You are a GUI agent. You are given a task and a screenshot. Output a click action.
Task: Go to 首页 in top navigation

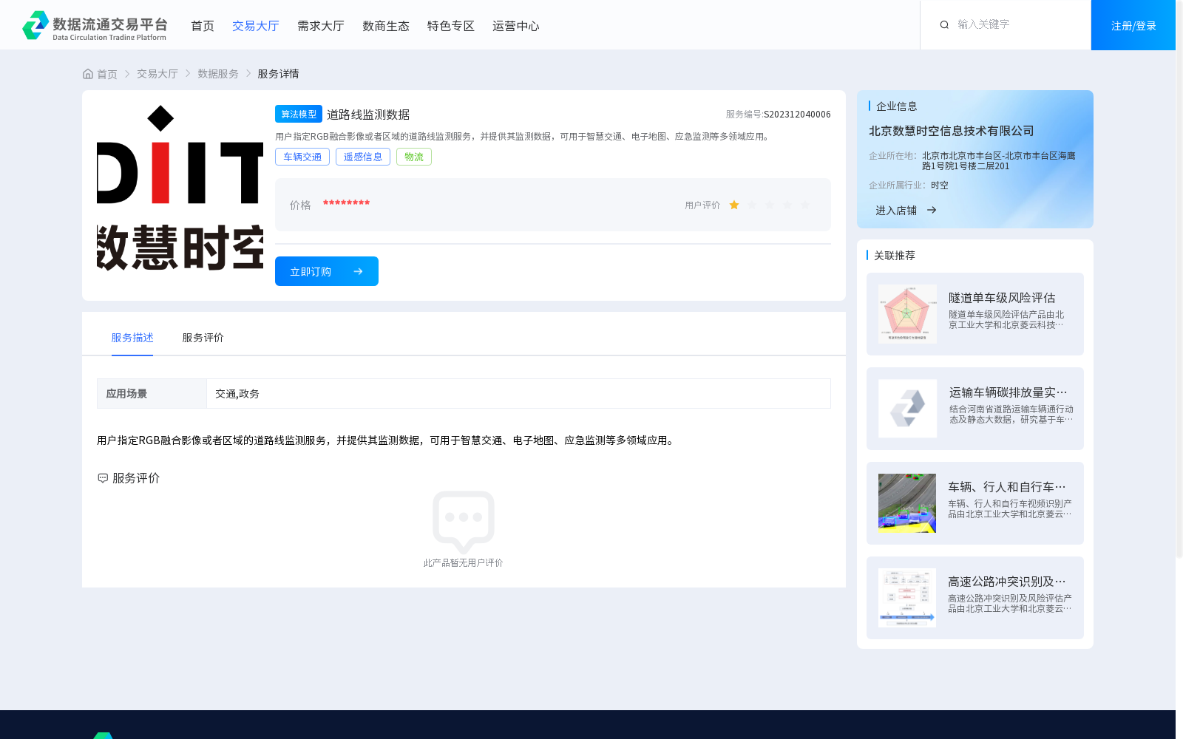[203, 26]
